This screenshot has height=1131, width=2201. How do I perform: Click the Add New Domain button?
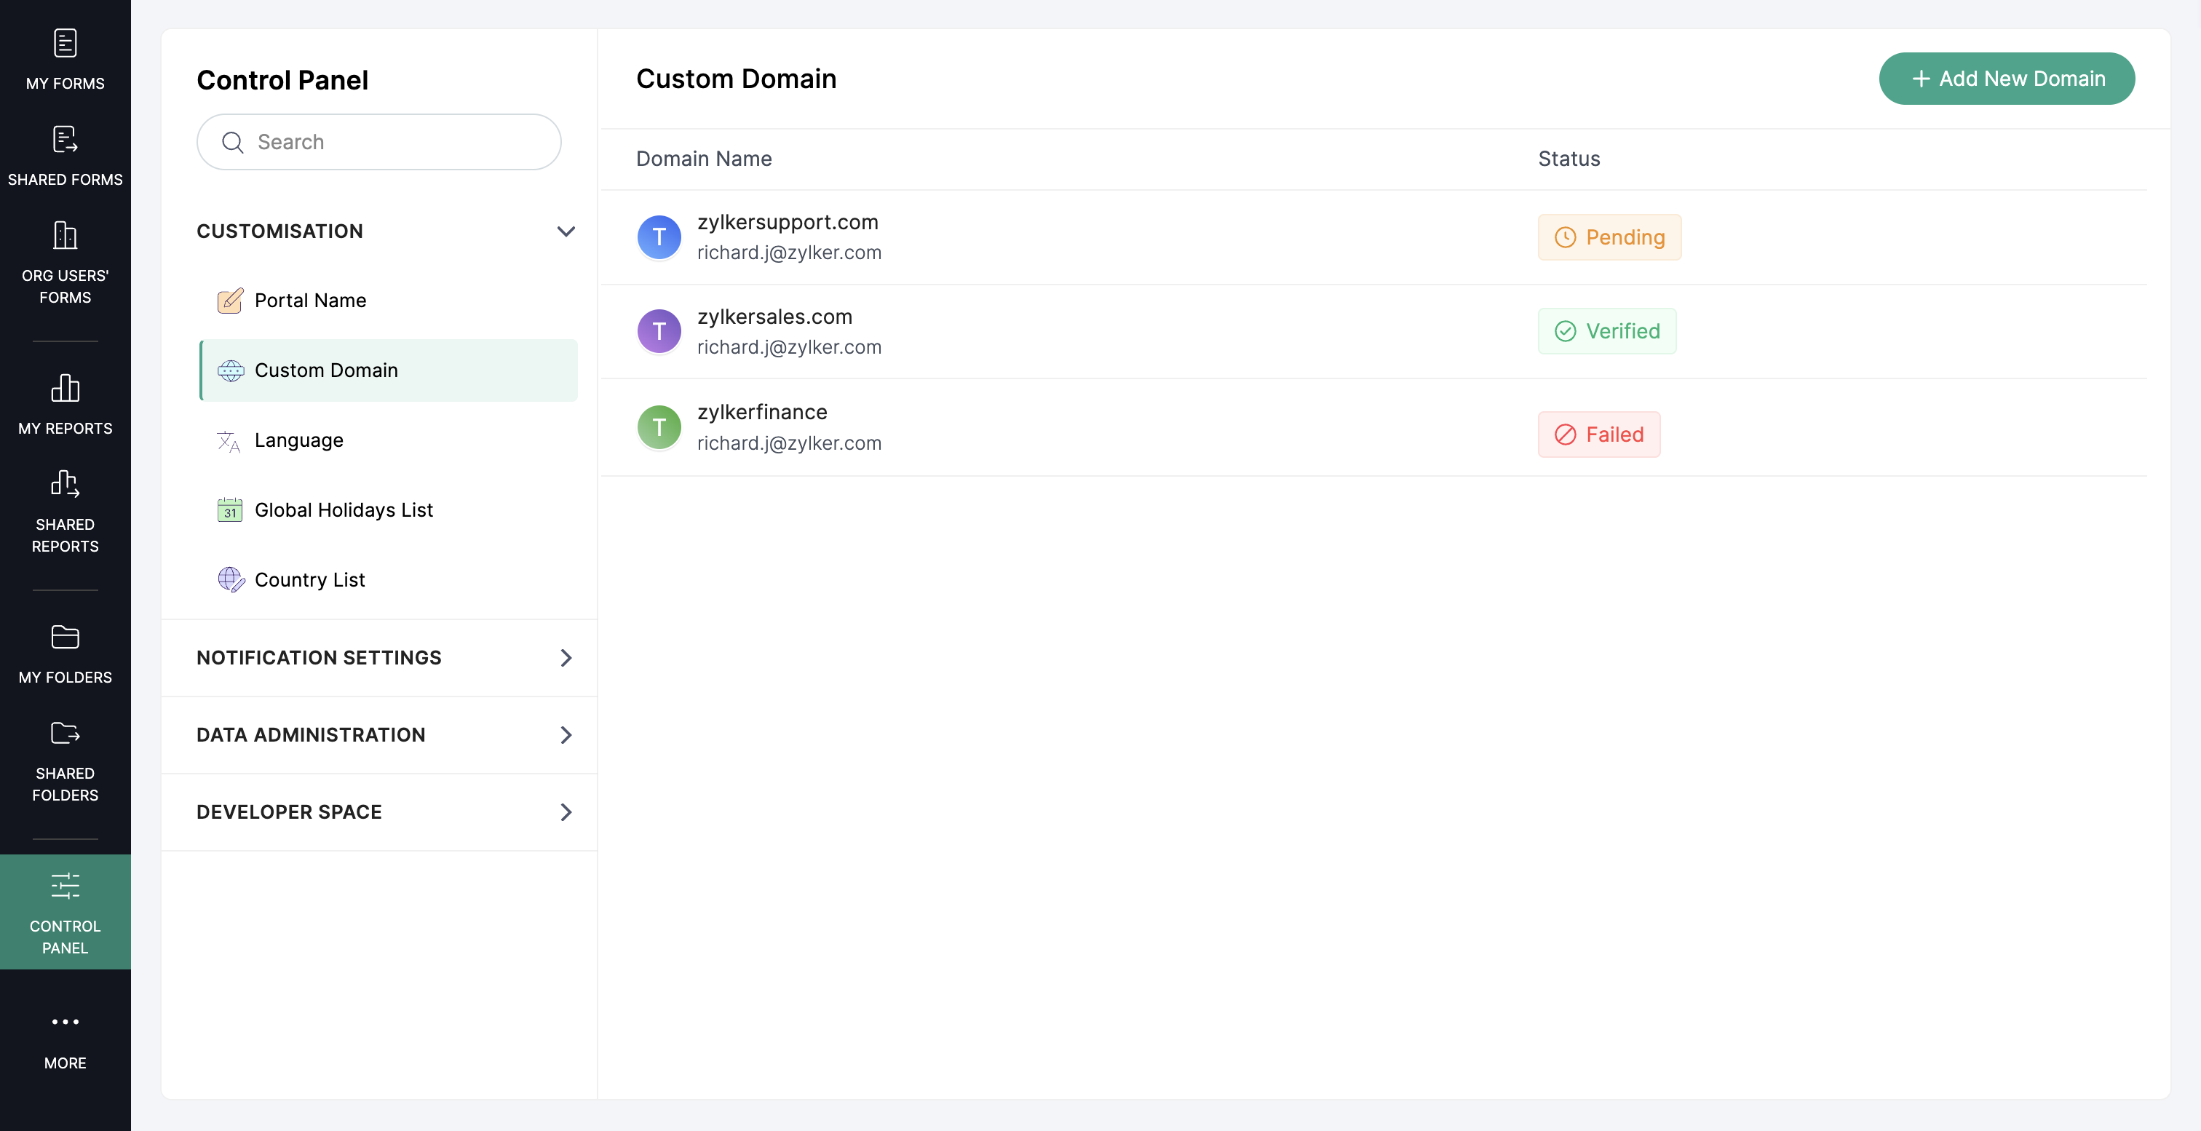point(2006,79)
